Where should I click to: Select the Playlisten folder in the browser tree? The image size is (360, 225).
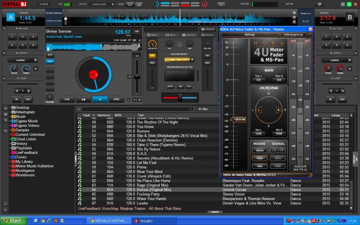[23, 148]
